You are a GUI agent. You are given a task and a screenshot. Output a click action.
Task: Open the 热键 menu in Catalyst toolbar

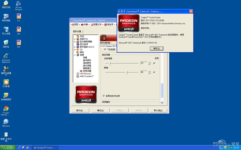(x=85, y=24)
